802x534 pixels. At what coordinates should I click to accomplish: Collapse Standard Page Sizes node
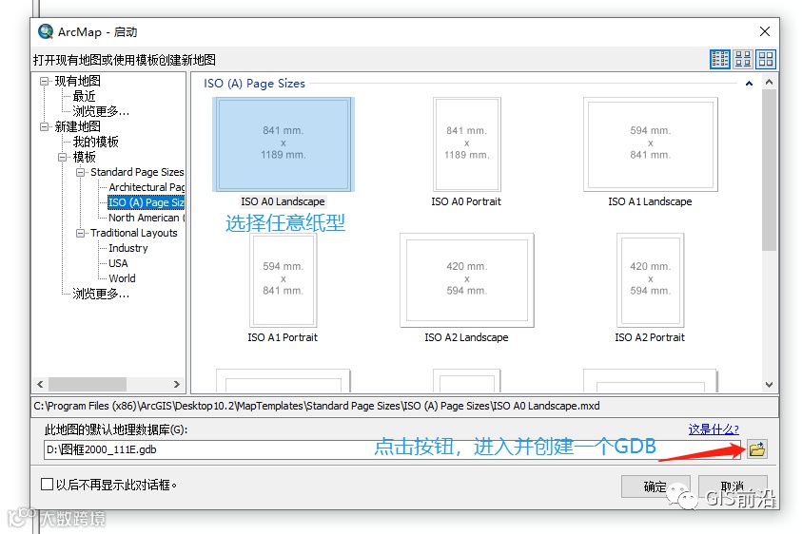click(80, 172)
